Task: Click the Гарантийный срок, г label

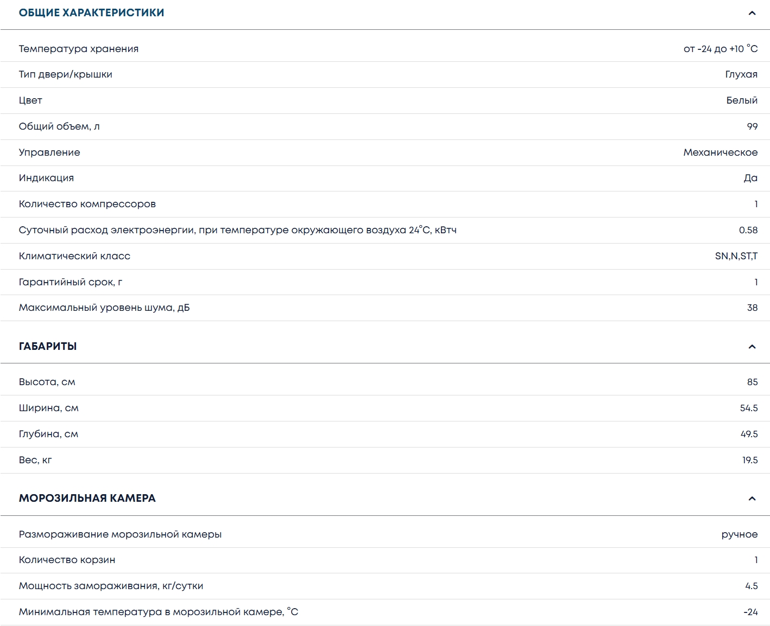Action: point(71,282)
